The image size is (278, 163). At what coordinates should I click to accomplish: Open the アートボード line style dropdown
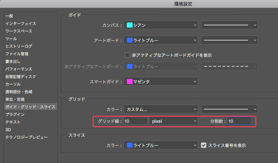coord(229,40)
